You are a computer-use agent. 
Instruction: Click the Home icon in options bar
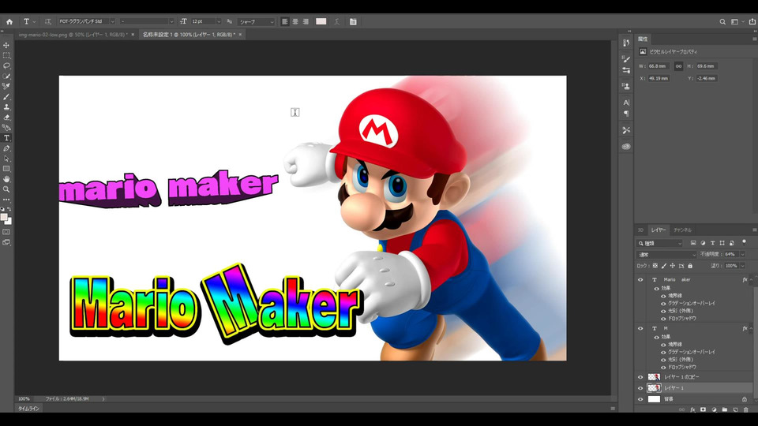coord(9,21)
